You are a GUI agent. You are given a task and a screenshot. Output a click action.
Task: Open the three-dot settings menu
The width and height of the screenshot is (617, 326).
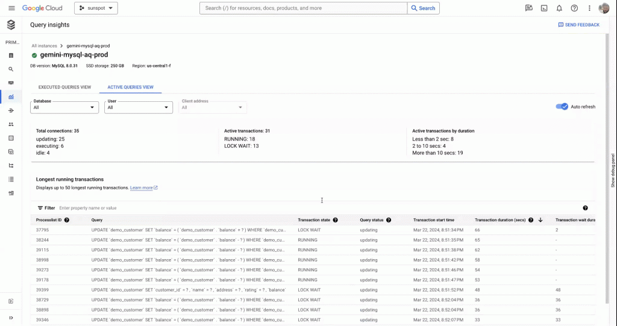[589, 8]
